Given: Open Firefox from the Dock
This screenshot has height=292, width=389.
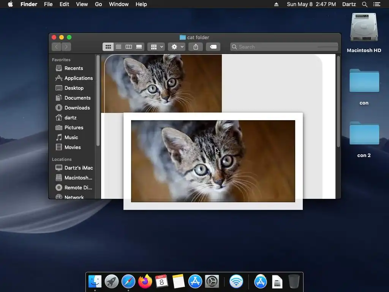Looking at the screenshot, I should click(145, 282).
